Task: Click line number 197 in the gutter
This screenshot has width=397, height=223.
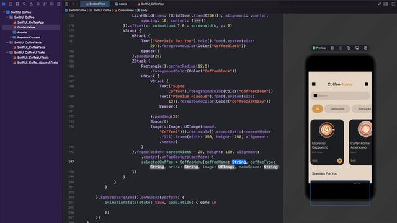Action: [71, 162]
